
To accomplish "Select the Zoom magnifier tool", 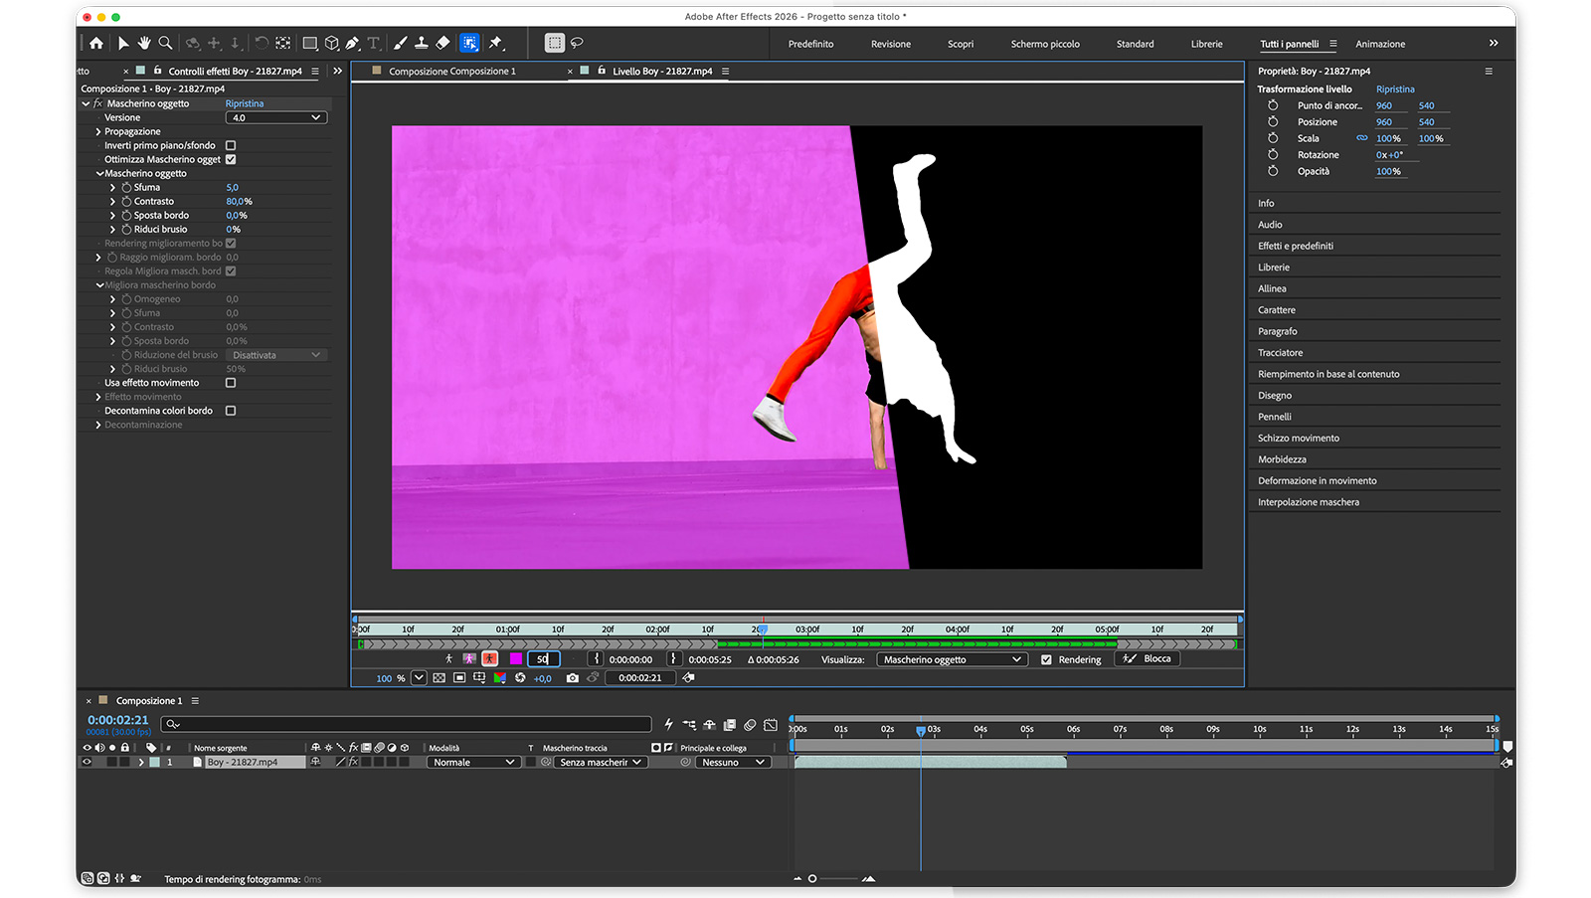I will pos(165,43).
